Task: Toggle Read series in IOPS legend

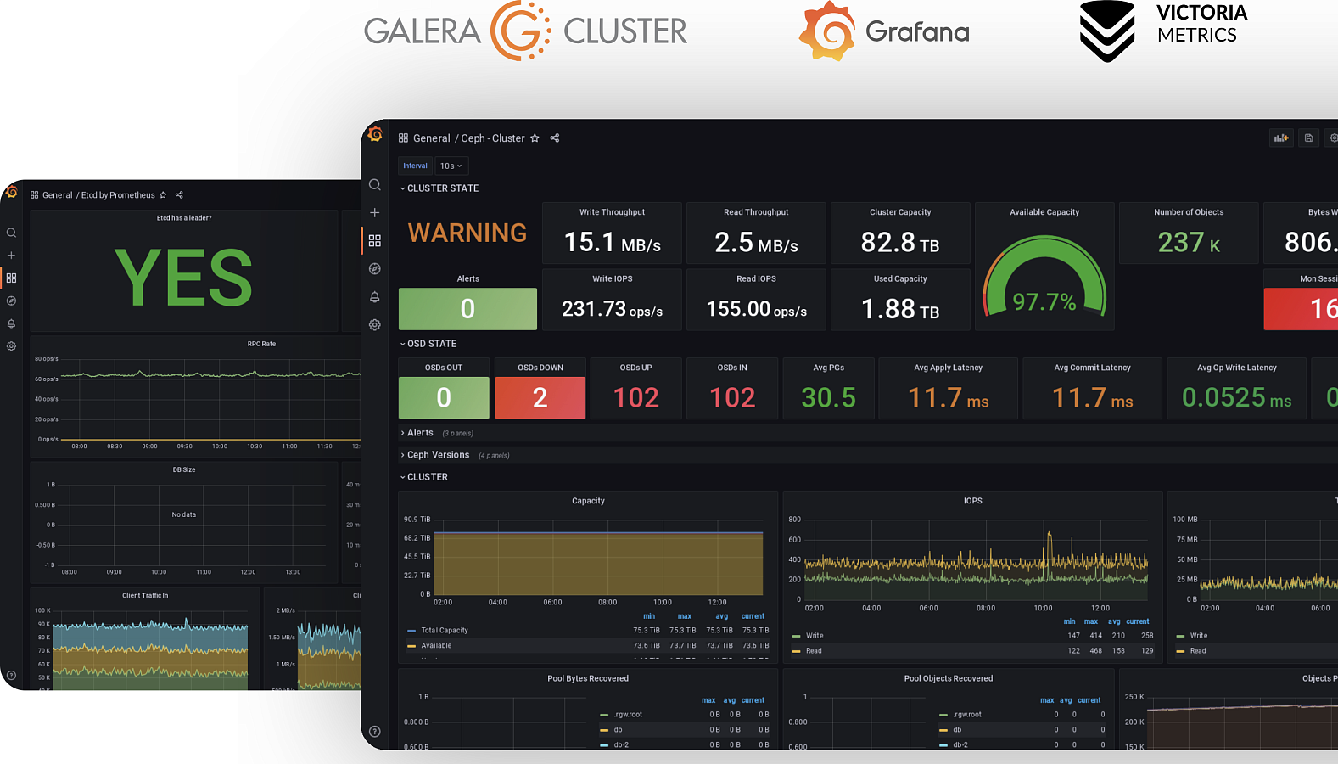Action: tap(814, 651)
